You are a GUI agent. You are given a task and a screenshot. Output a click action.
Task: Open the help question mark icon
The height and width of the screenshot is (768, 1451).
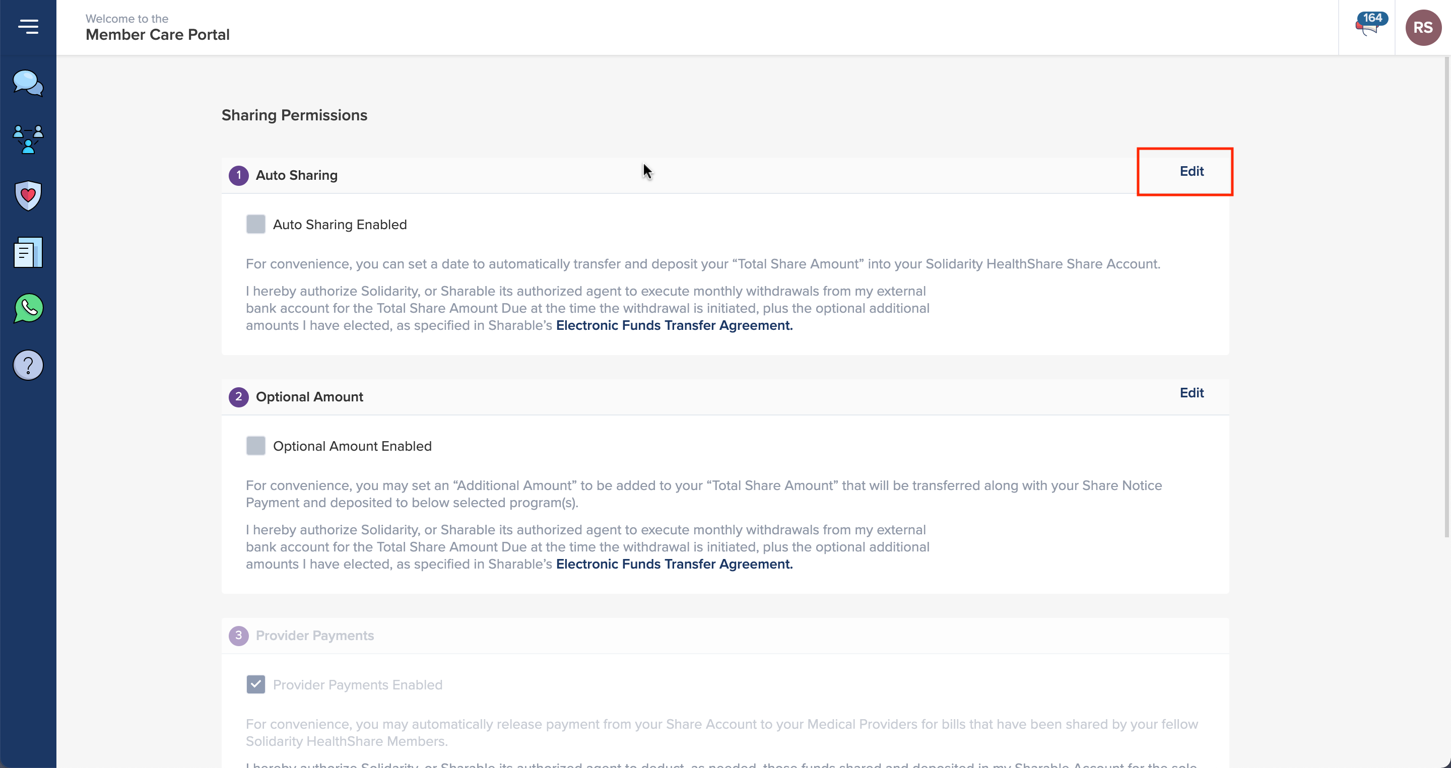tap(28, 365)
